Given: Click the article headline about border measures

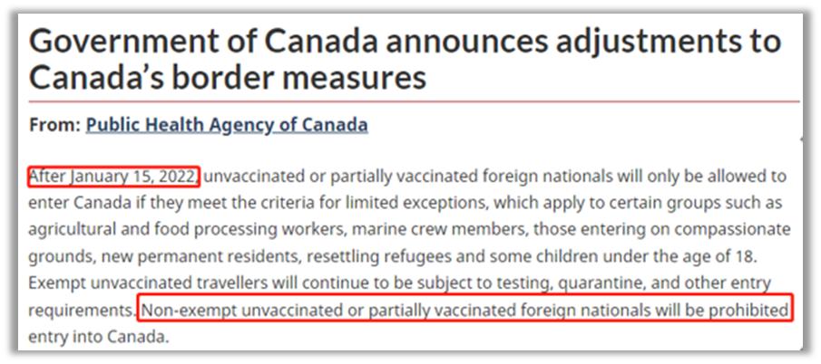Looking at the screenshot, I should (x=405, y=59).
